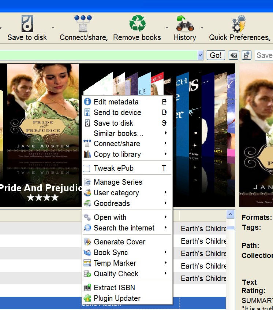Image resolution: width=273 pixels, height=310 pixels.
Task: Expand the Connect/share toolbar dropdown arrow
Action: click(107, 40)
